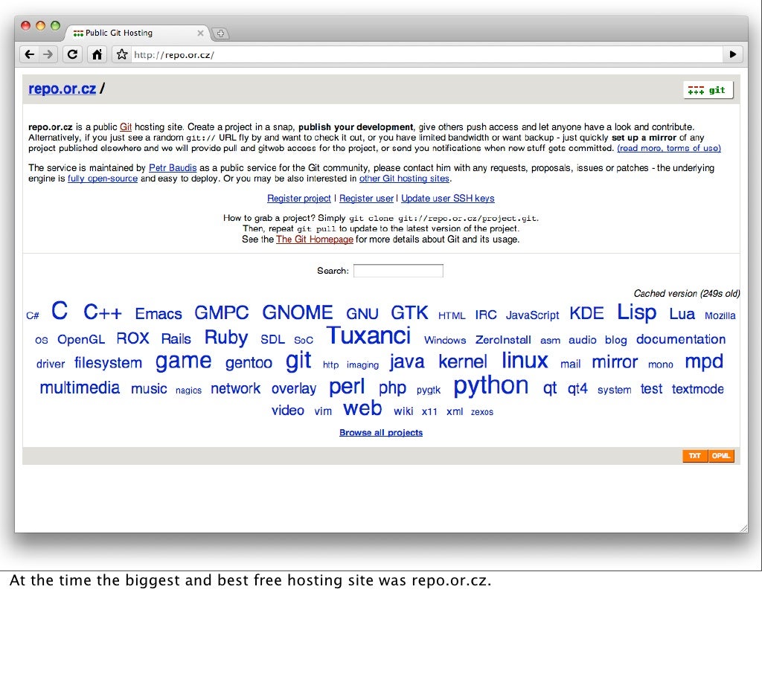Select the GTK tag
Screen dimensions: 762x691
pyautogui.click(x=410, y=312)
